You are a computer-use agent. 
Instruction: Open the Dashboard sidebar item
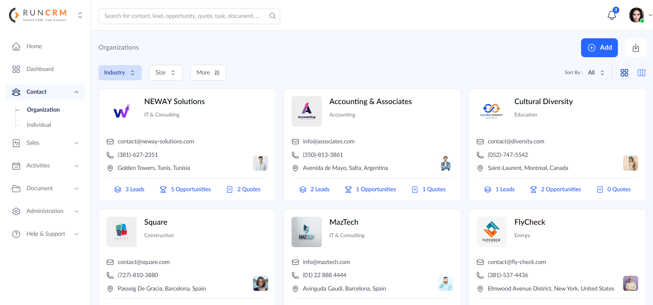40,69
